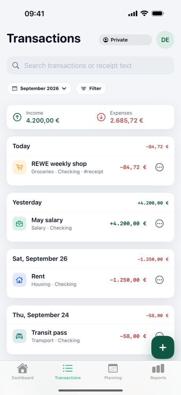Open the ellipsis menu for the Rent transaction
Screen dimensions: 181x395
[x=159, y=280]
